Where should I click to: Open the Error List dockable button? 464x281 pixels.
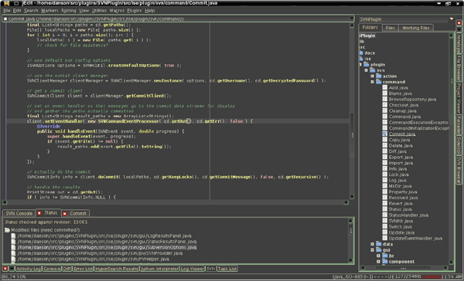click(x=83, y=269)
